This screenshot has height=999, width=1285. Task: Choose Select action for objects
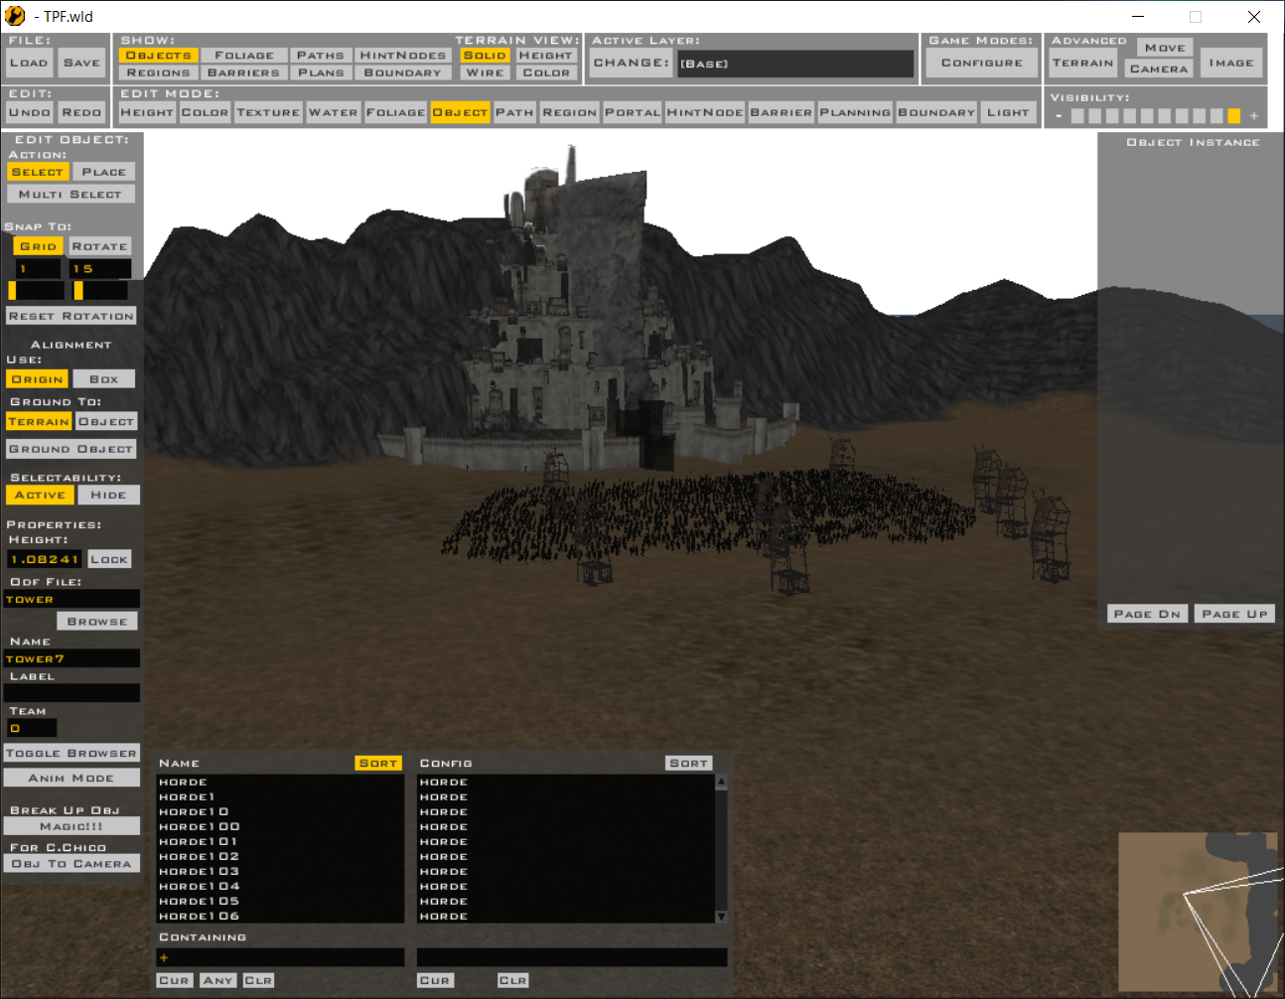coord(38,172)
